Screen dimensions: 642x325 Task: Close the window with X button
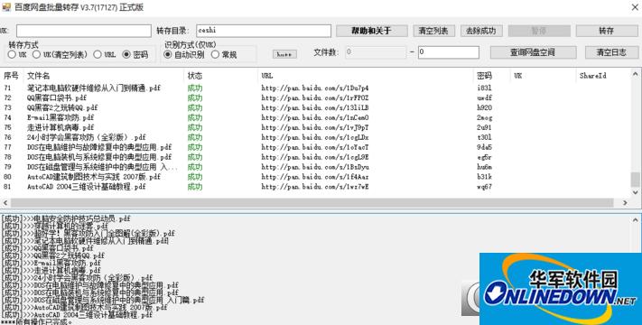point(634,7)
